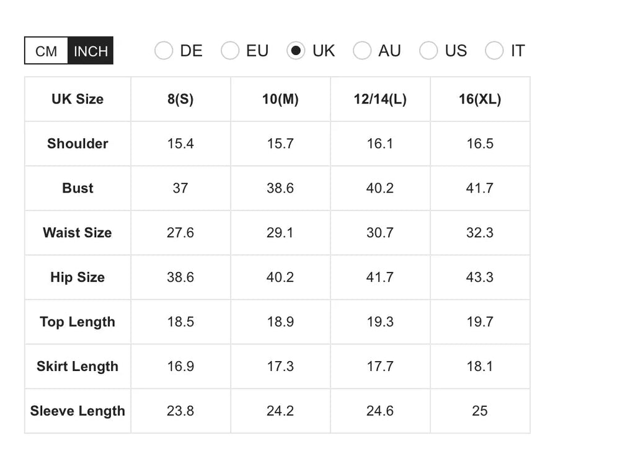The height and width of the screenshot is (449, 620).
Task: Switch measurements to CM
Action: pyautogui.click(x=45, y=51)
